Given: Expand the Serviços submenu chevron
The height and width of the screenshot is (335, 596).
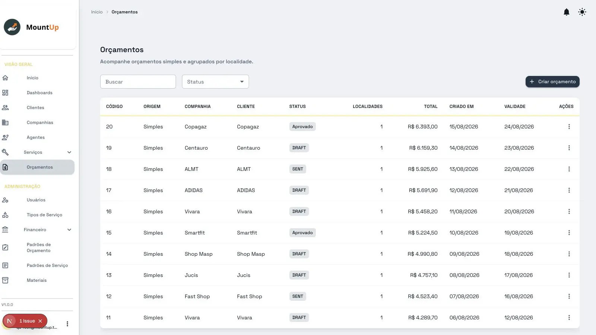Looking at the screenshot, I should tap(69, 152).
